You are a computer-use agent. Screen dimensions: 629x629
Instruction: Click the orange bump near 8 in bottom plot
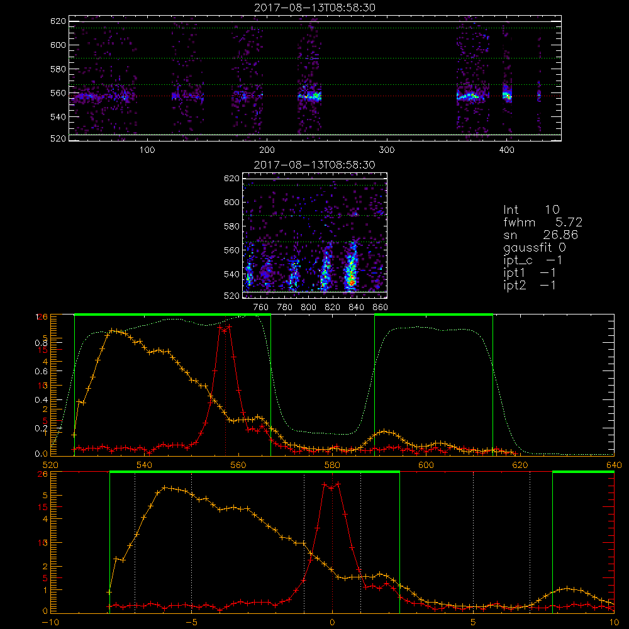[x=567, y=589]
